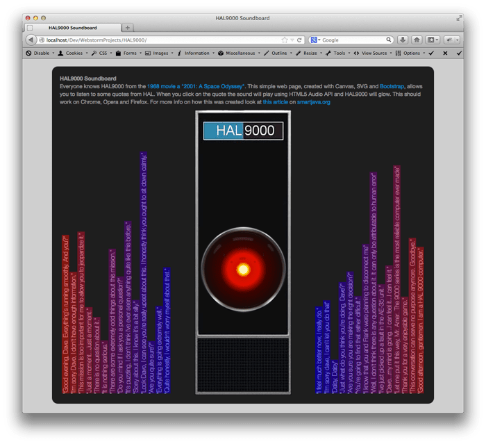Go to the Home page button
The image size is (486, 444).
coord(417,40)
